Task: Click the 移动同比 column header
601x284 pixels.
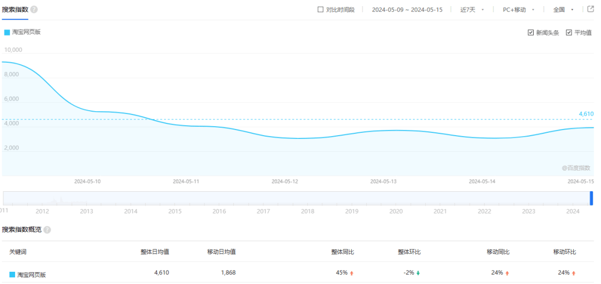Action: pyautogui.click(x=498, y=252)
